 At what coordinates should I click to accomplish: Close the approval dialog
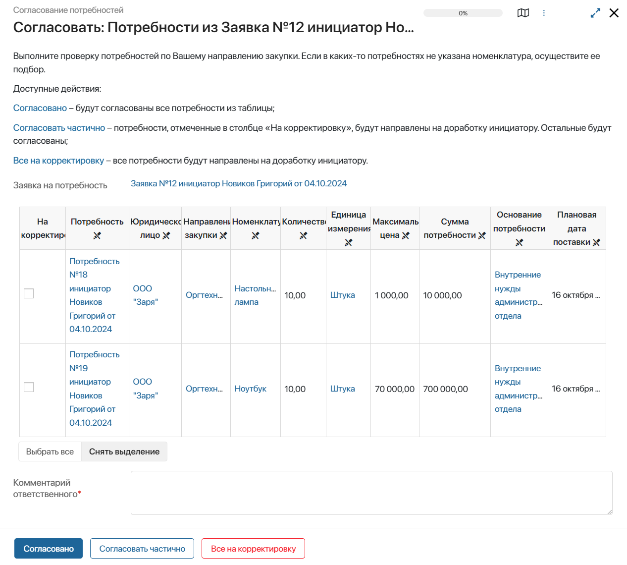614,13
